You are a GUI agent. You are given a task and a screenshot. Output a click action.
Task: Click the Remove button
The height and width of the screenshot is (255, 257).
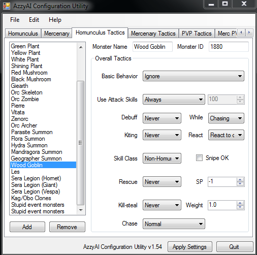pyautogui.click(x=67, y=227)
